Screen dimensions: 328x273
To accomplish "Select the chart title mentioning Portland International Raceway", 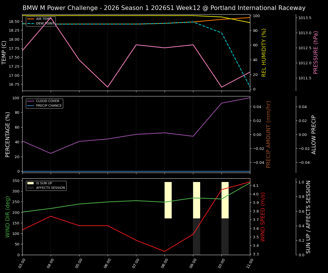I will (164, 8).
